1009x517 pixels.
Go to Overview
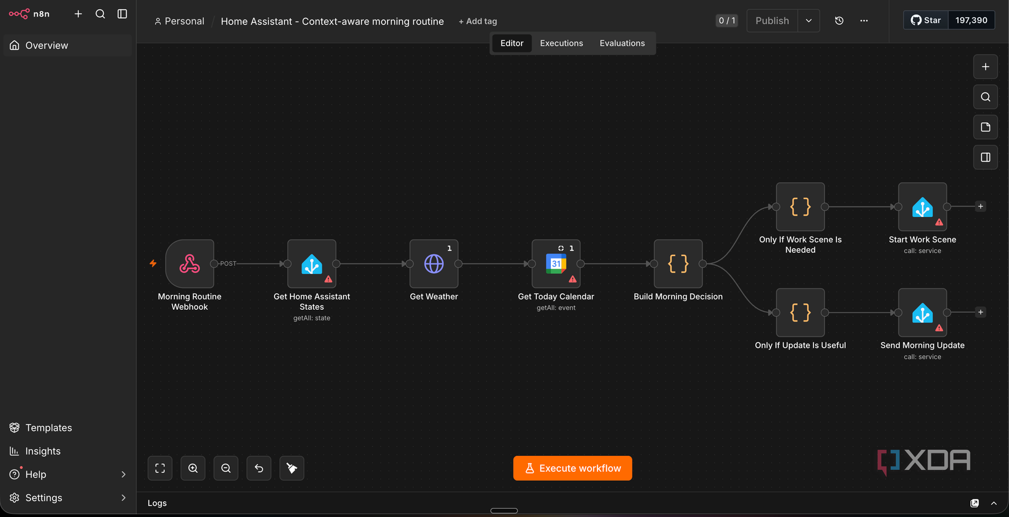(67, 45)
